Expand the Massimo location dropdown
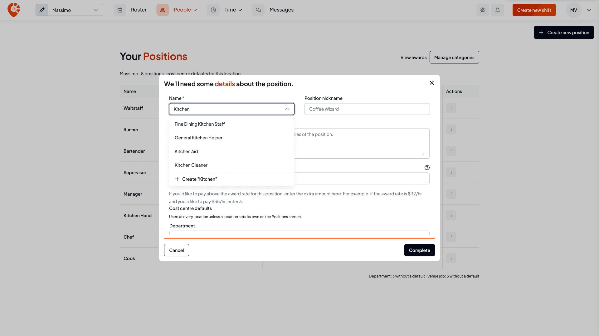599x336 pixels. pyautogui.click(x=75, y=10)
